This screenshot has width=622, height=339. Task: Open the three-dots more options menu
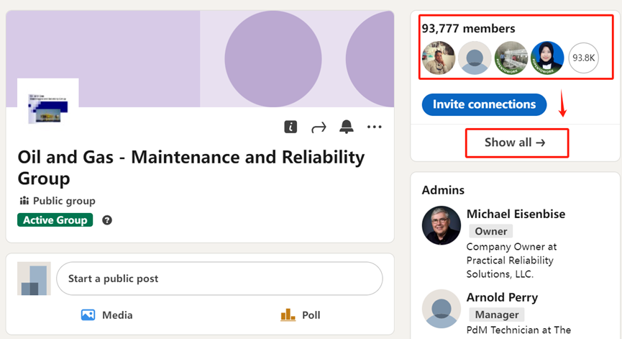(x=374, y=127)
